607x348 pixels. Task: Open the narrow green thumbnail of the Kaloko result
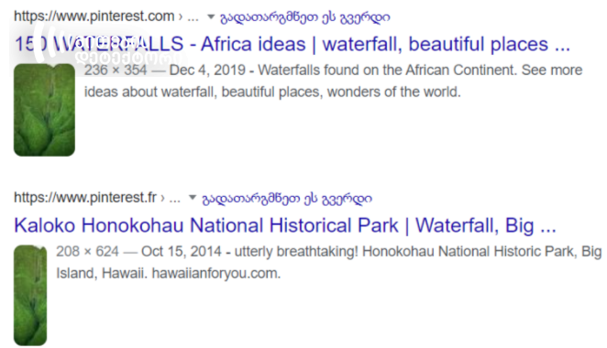pyautogui.click(x=30, y=295)
